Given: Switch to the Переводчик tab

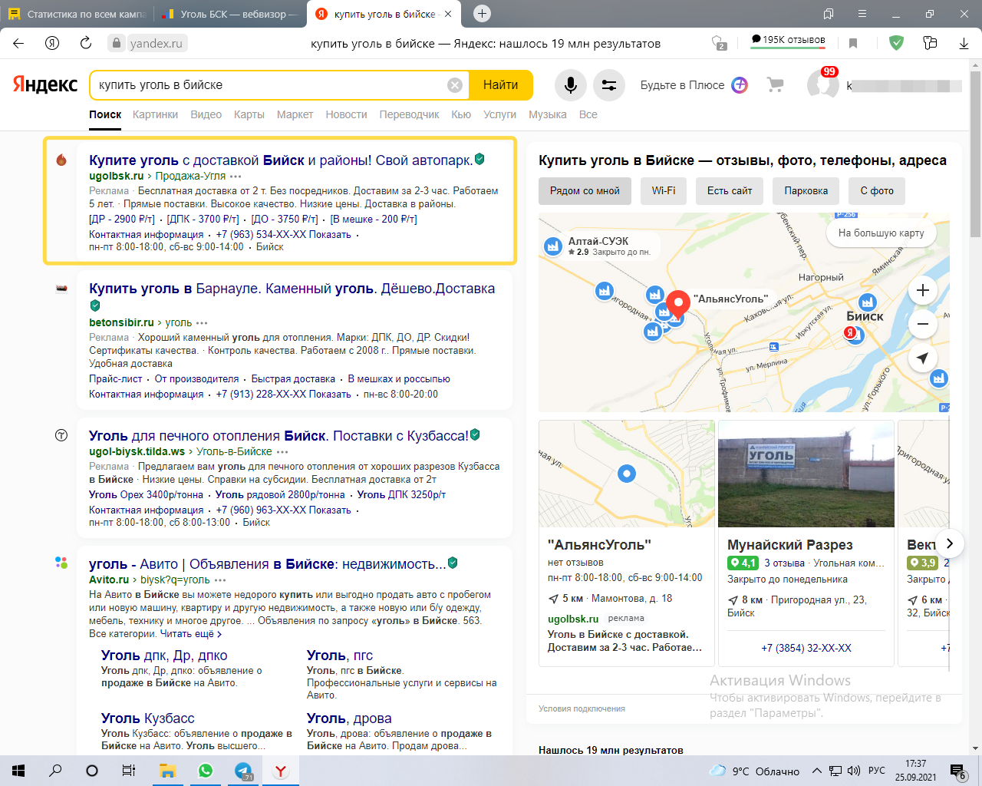Looking at the screenshot, I should 410,114.
